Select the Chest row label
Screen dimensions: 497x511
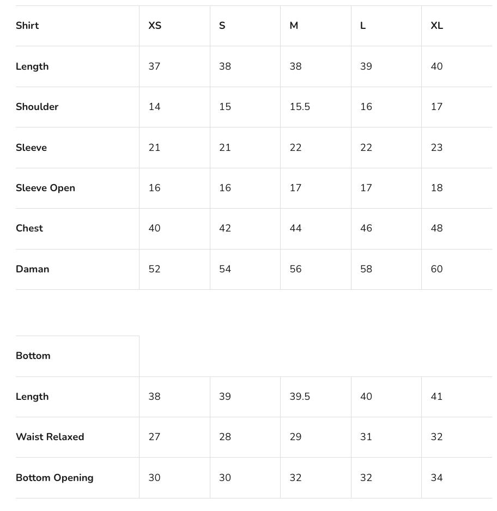29,228
